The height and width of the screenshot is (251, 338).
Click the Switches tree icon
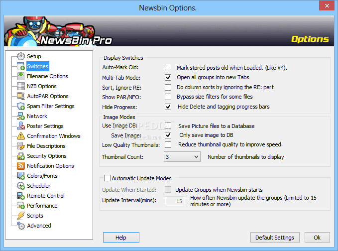(x=21, y=66)
